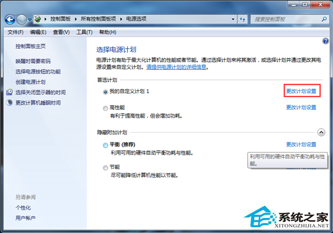Open 请提供电源计划的详细信息 link
The width and height of the screenshot is (333, 233).
point(176,67)
